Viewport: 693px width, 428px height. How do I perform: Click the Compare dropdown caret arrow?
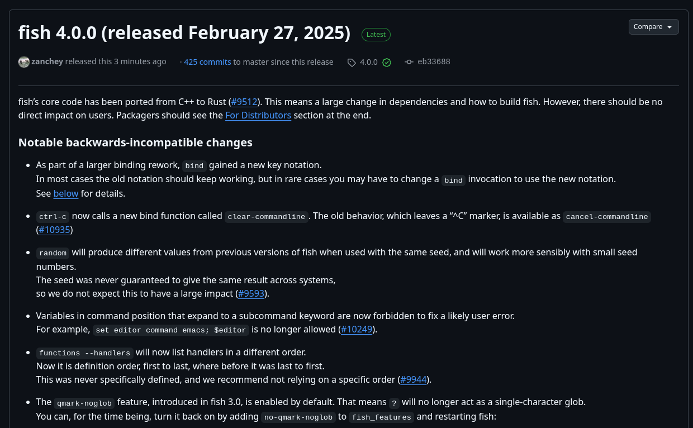[x=670, y=27]
